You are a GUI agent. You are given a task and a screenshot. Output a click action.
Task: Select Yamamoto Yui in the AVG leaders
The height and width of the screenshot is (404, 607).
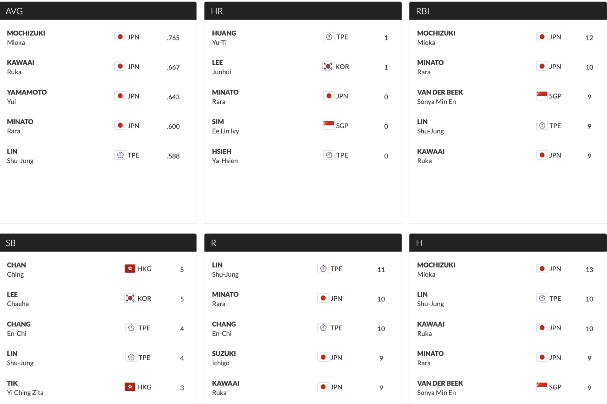pyautogui.click(x=27, y=97)
